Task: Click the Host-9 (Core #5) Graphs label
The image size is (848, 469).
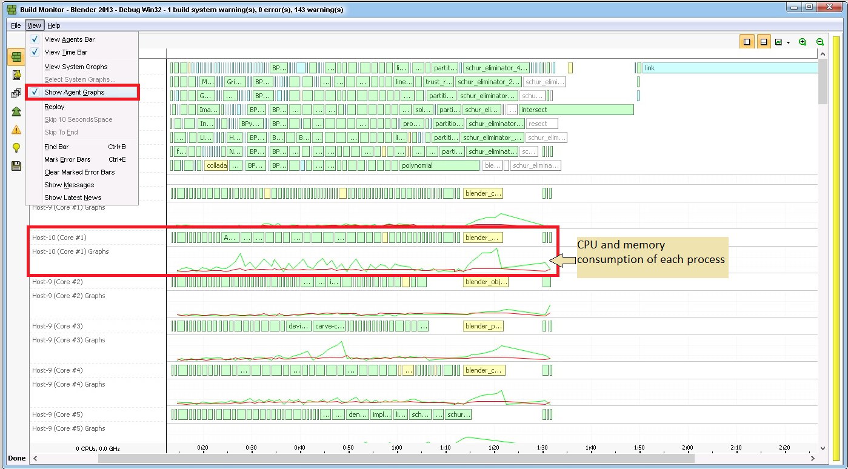Action: [68, 428]
